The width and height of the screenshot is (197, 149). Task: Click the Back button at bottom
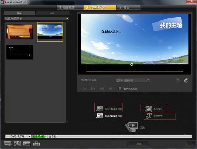point(138,144)
